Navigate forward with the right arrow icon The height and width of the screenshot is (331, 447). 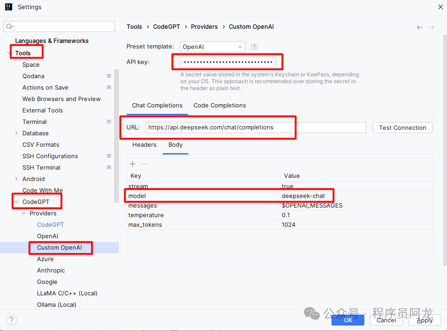(431, 27)
